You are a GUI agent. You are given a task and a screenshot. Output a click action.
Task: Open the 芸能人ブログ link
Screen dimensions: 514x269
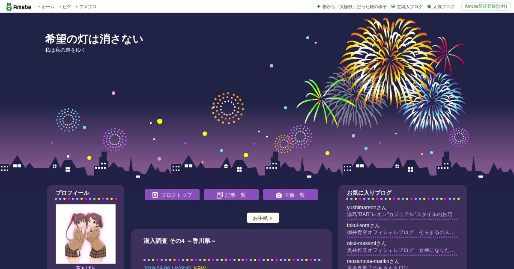pyautogui.click(x=409, y=7)
